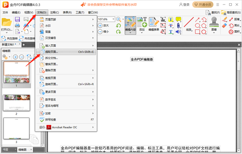This screenshot has height=154, width=242.
Task: Click the zoom out 缩小 icon
Action: [100, 31]
